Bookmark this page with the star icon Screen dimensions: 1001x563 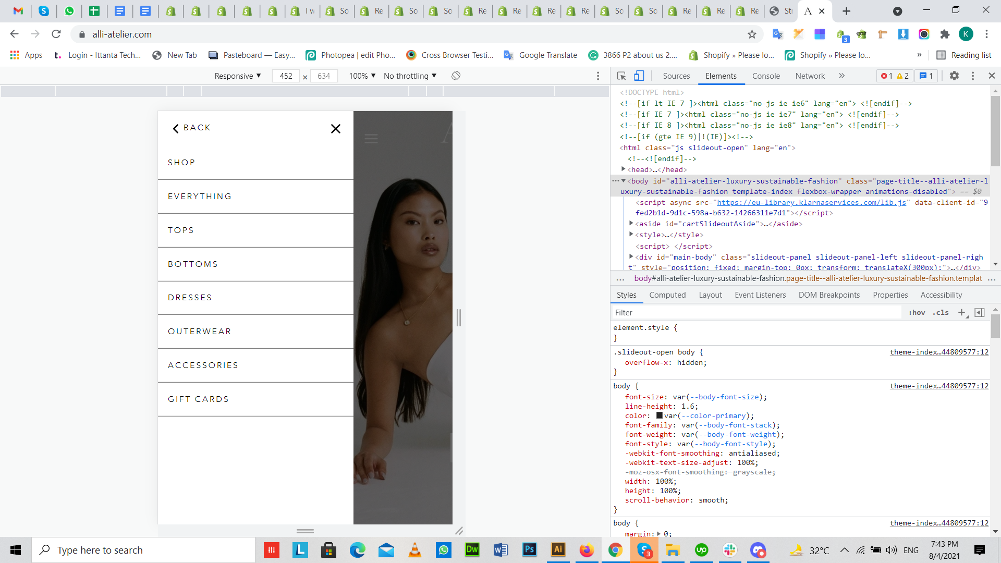coord(752,34)
